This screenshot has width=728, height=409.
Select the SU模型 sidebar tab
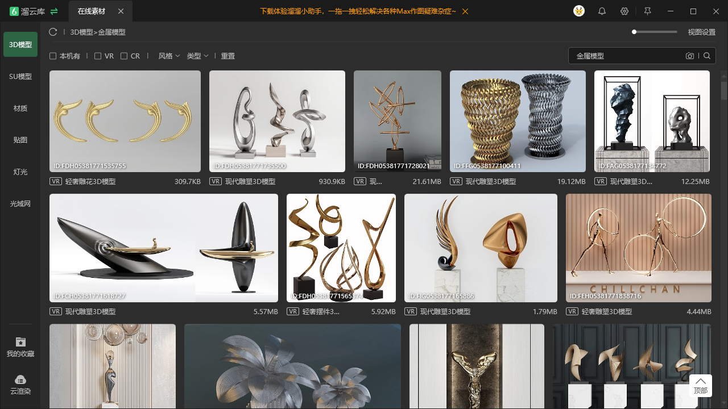tap(20, 76)
